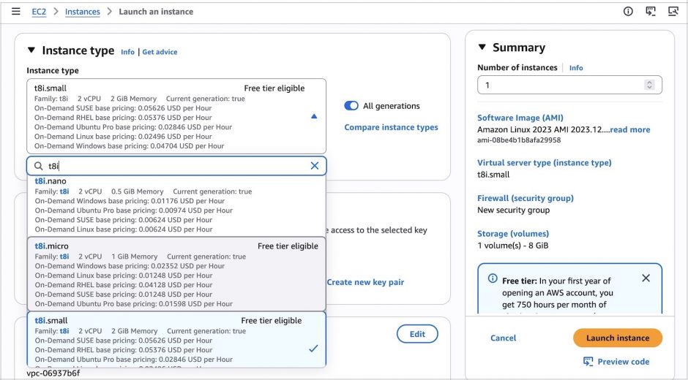Click Storage (volumes) summary link
The height and width of the screenshot is (380, 688).
click(x=513, y=234)
